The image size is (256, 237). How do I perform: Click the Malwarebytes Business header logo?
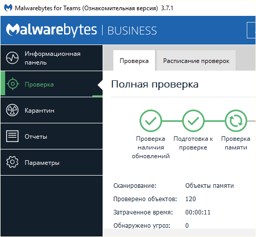(81, 30)
